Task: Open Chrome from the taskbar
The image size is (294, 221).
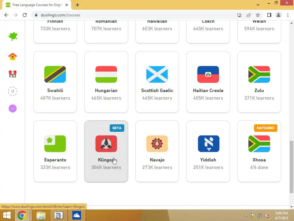Action: 22,215
